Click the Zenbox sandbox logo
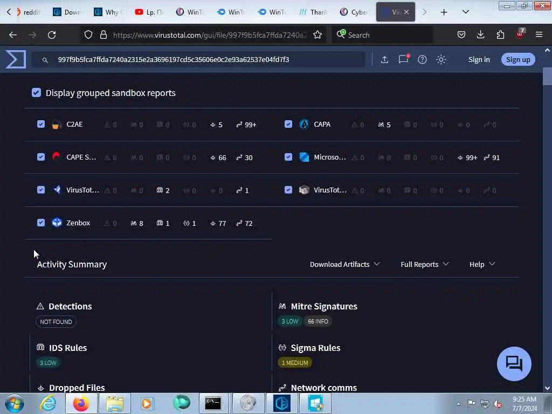Image resolution: width=552 pixels, height=414 pixels. 57,223
